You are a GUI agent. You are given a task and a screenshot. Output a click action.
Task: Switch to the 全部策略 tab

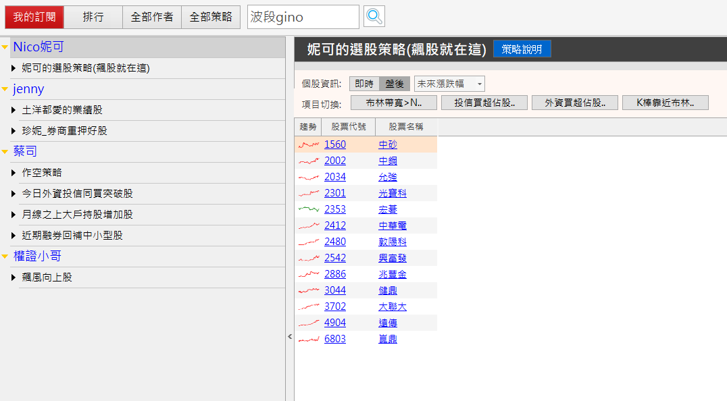pyautogui.click(x=211, y=17)
